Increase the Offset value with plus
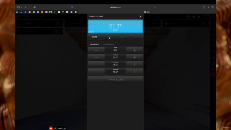 (x=135, y=50)
